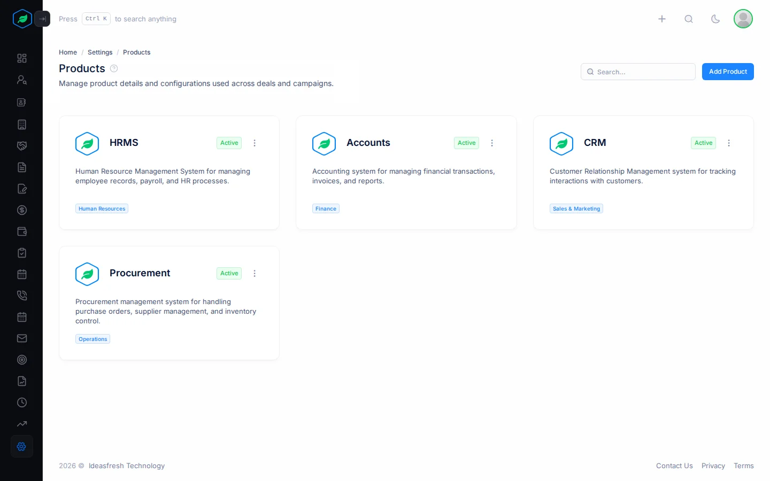Open the trending arrow analytics icon
Viewport: 770px width, 481px height.
pyautogui.click(x=22, y=424)
